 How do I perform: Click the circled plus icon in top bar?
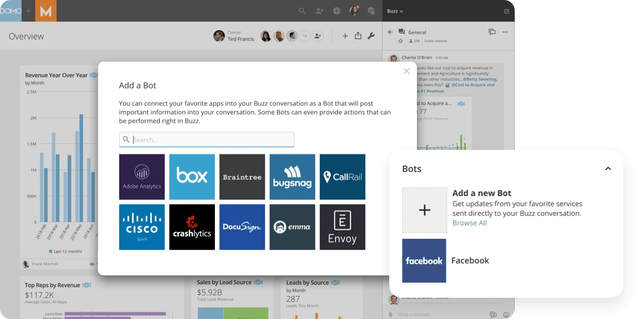(337, 11)
